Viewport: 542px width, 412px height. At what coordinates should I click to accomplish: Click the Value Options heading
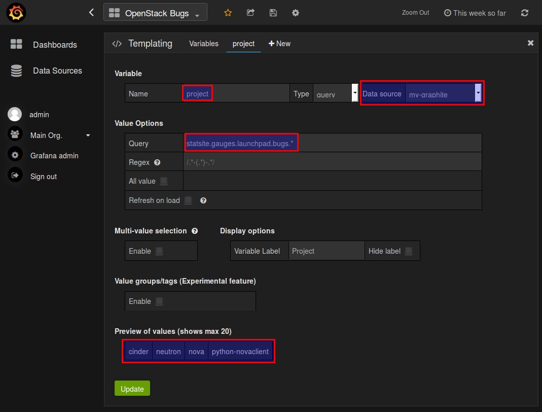point(138,123)
